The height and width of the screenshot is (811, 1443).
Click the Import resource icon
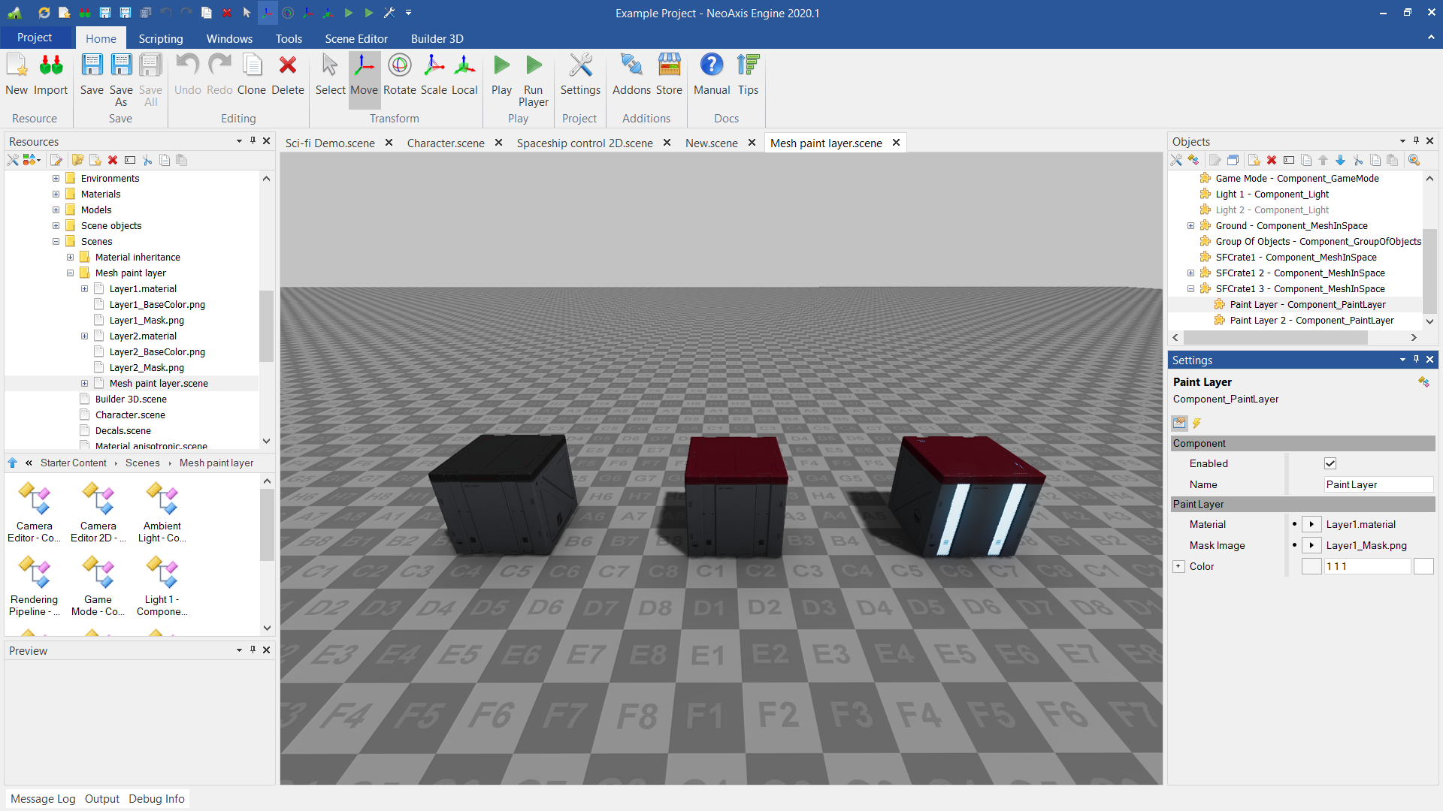point(50,75)
